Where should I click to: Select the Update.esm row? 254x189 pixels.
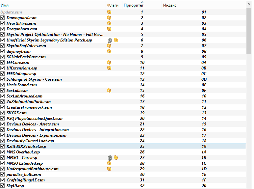click(123, 12)
